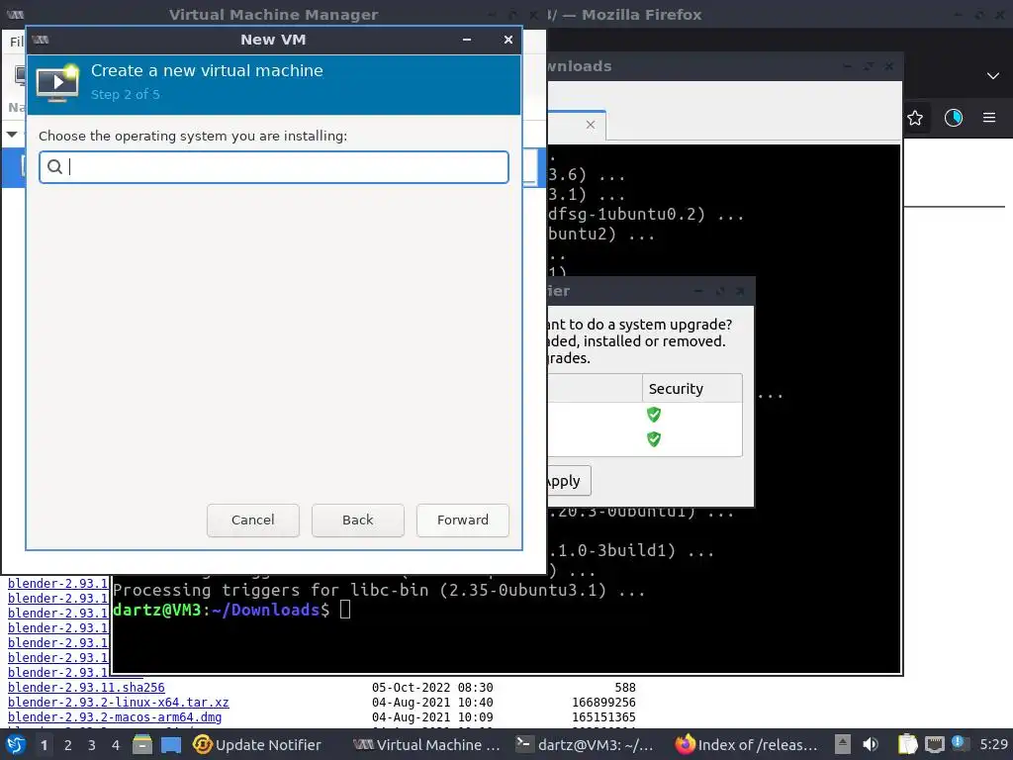The height and width of the screenshot is (760, 1013).
Task: Click the second green security shield icon
Action: tap(654, 439)
